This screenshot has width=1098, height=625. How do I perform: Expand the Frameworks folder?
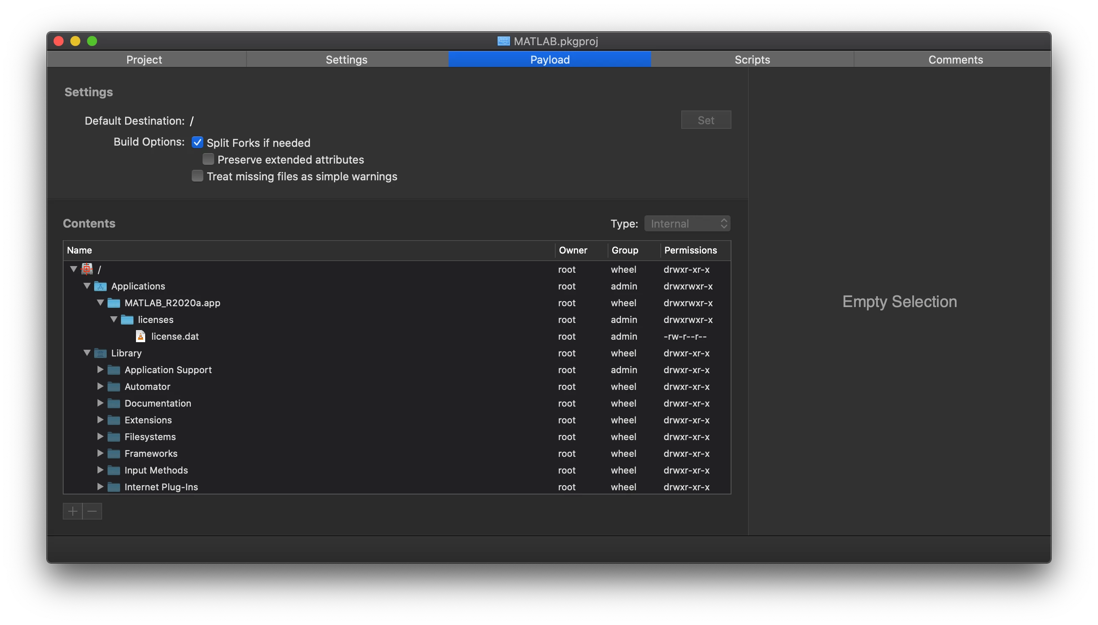pyautogui.click(x=100, y=453)
